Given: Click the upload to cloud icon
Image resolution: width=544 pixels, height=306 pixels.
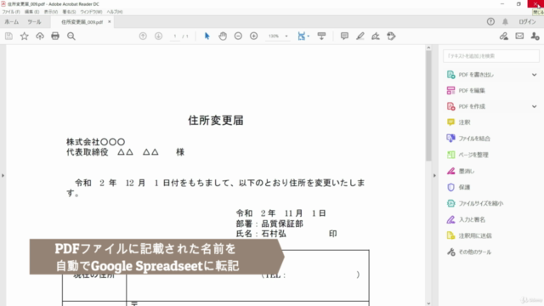Looking at the screenshot, I should (x=40, y=36).
